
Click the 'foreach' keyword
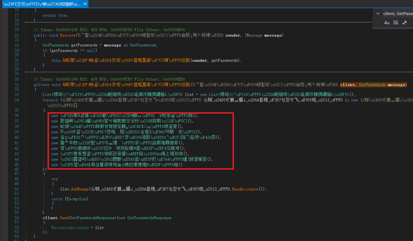tap(50, 100)
